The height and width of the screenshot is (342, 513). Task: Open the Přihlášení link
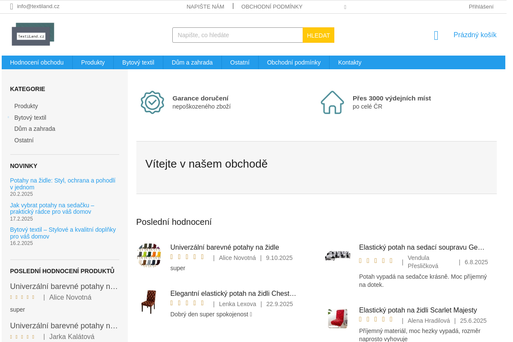[481, 6]
